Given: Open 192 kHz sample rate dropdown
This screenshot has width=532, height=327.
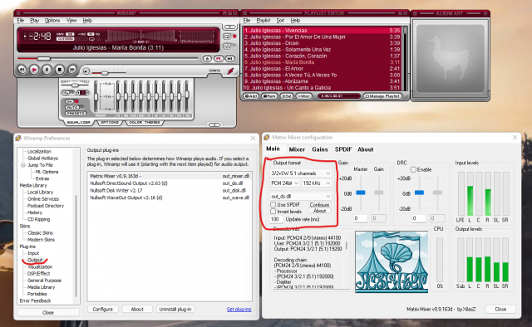Looking at the screenshot, I should pyautogui.click(x=317, y=183).
